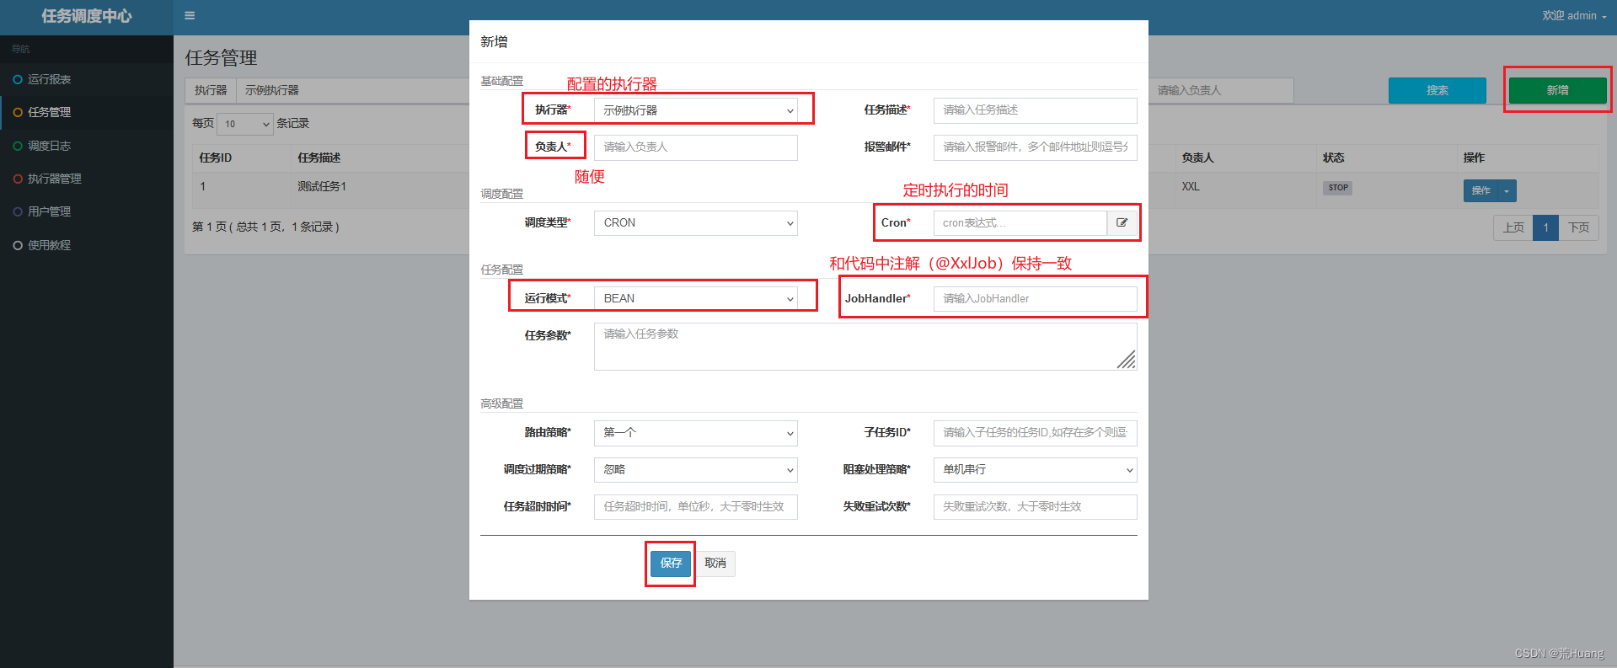This screenshot has width=1617, height=668.
Task: Expand the 阻塞处理策略 dropdown
Action: [1035, 470]
